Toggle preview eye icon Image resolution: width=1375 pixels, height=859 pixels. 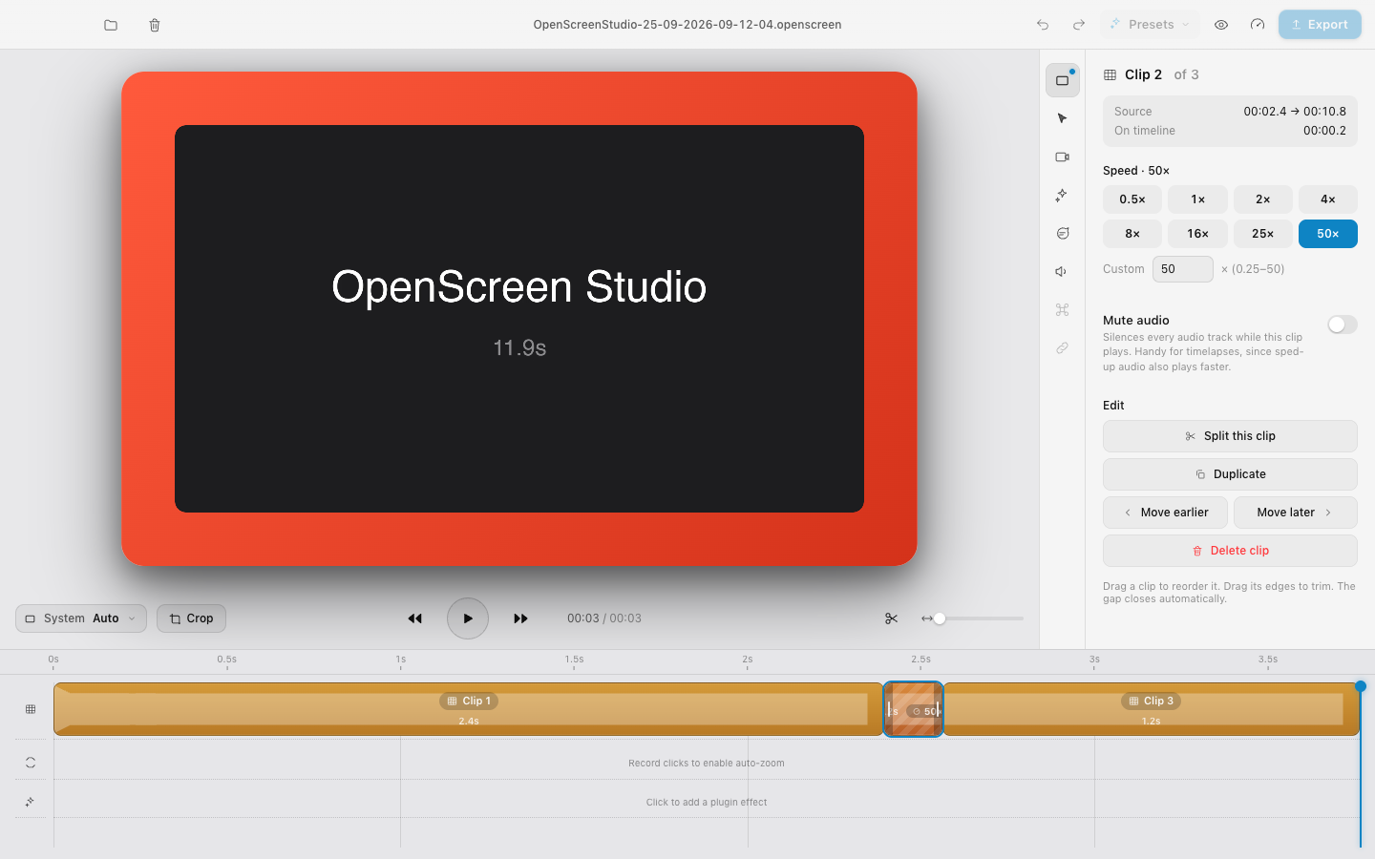[1221, 25]
